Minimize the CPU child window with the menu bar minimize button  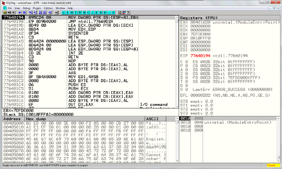click(271, 8)
